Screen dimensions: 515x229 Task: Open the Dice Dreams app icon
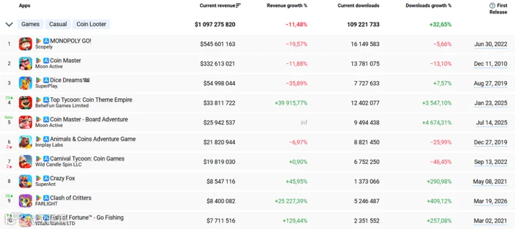[x=26, y=83]
